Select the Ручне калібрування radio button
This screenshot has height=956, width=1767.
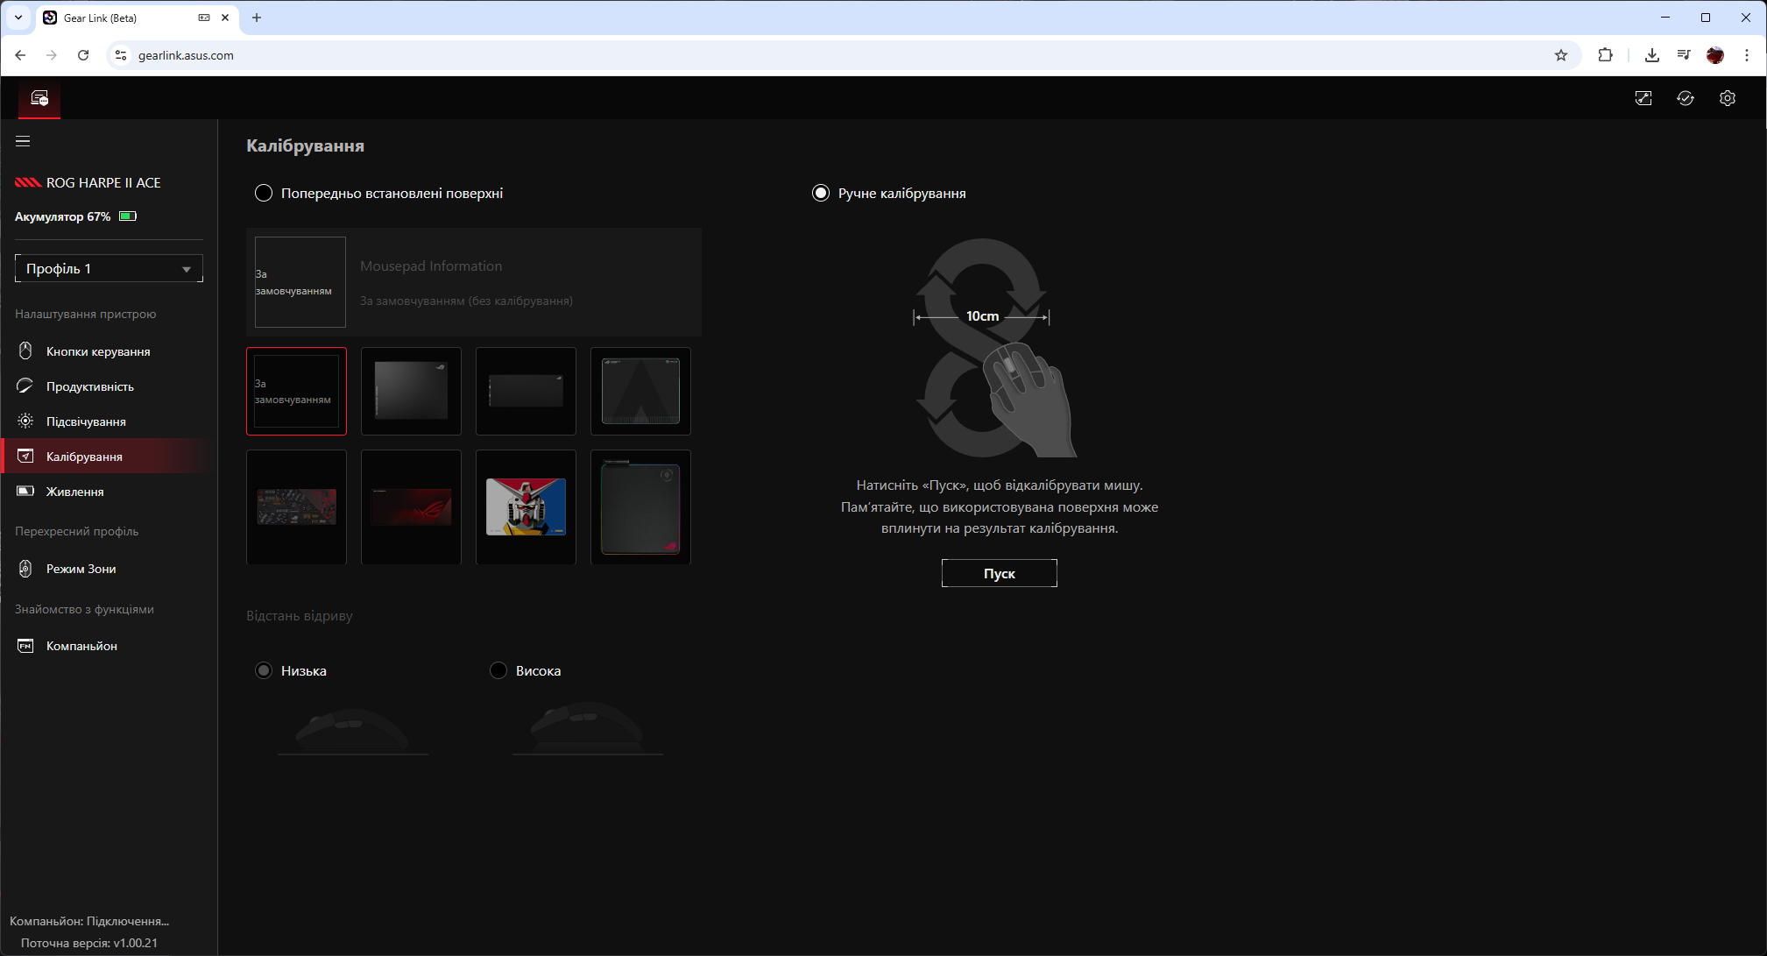point(821,193)
